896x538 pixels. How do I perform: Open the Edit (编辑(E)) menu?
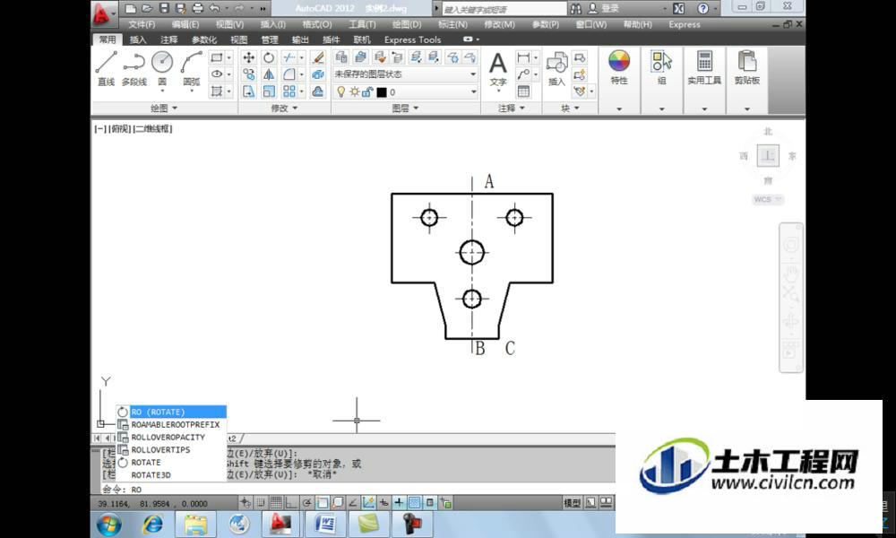[x=185, y=24]
